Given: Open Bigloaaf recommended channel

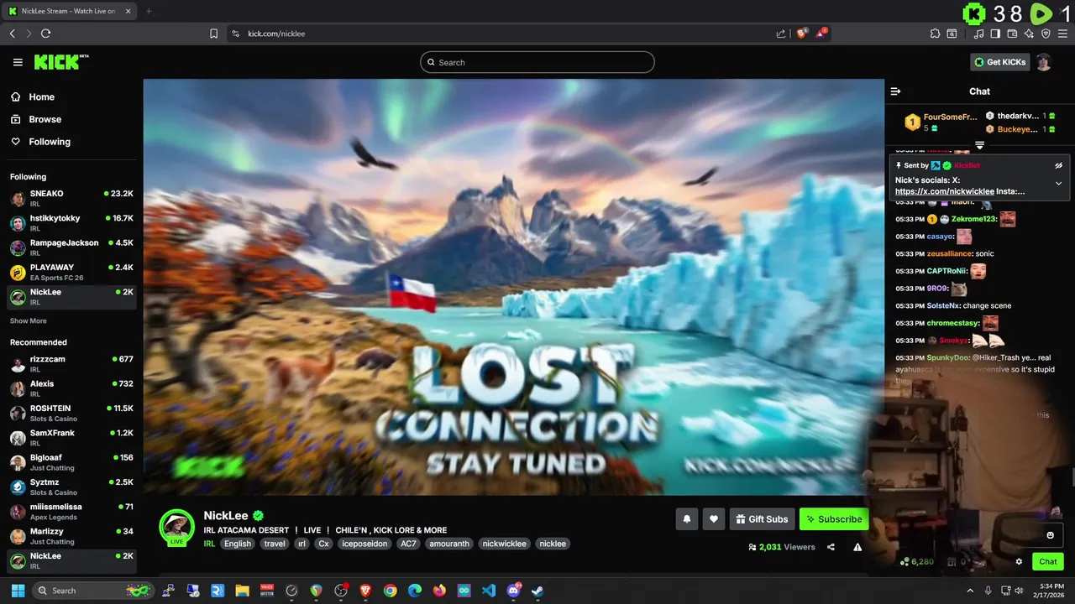Looking at the screenshot, I should coord(71,462).
